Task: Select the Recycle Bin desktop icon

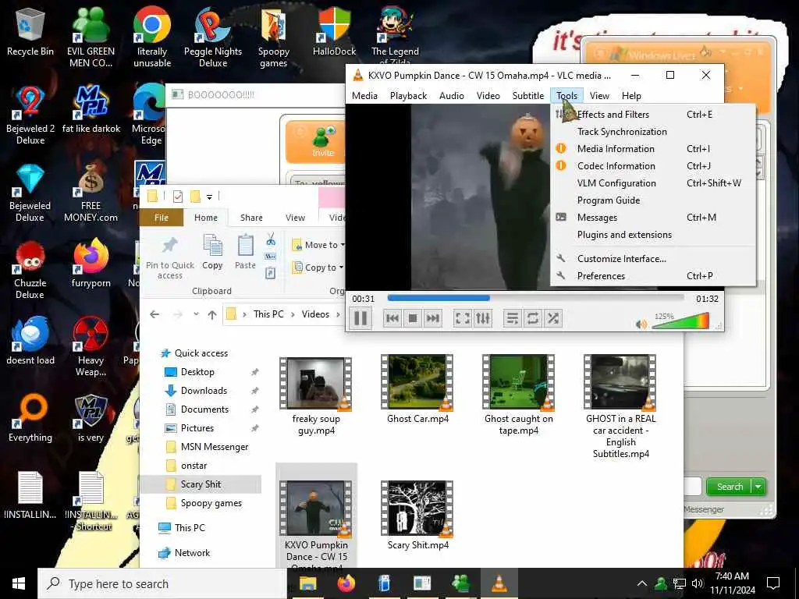Action: [30, 31]
